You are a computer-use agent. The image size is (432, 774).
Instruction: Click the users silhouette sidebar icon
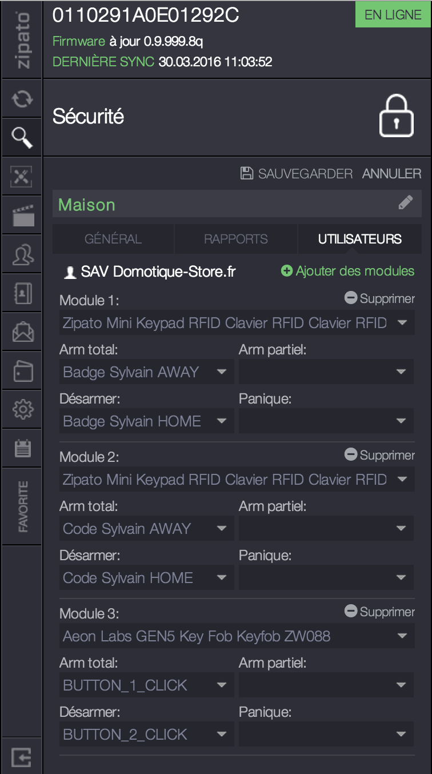coord(22,254)
